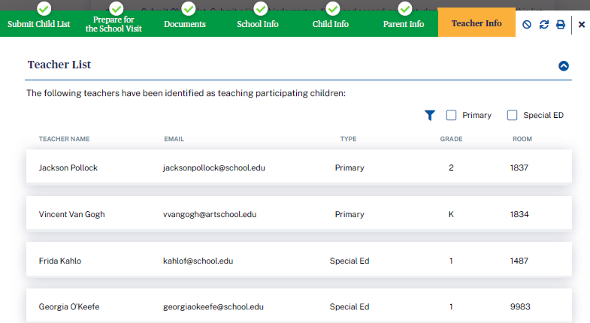The width and height of the screenshot is (590, 323).
Task: Open the Prepare for the School Visit tab
Action: coord(114,24)
